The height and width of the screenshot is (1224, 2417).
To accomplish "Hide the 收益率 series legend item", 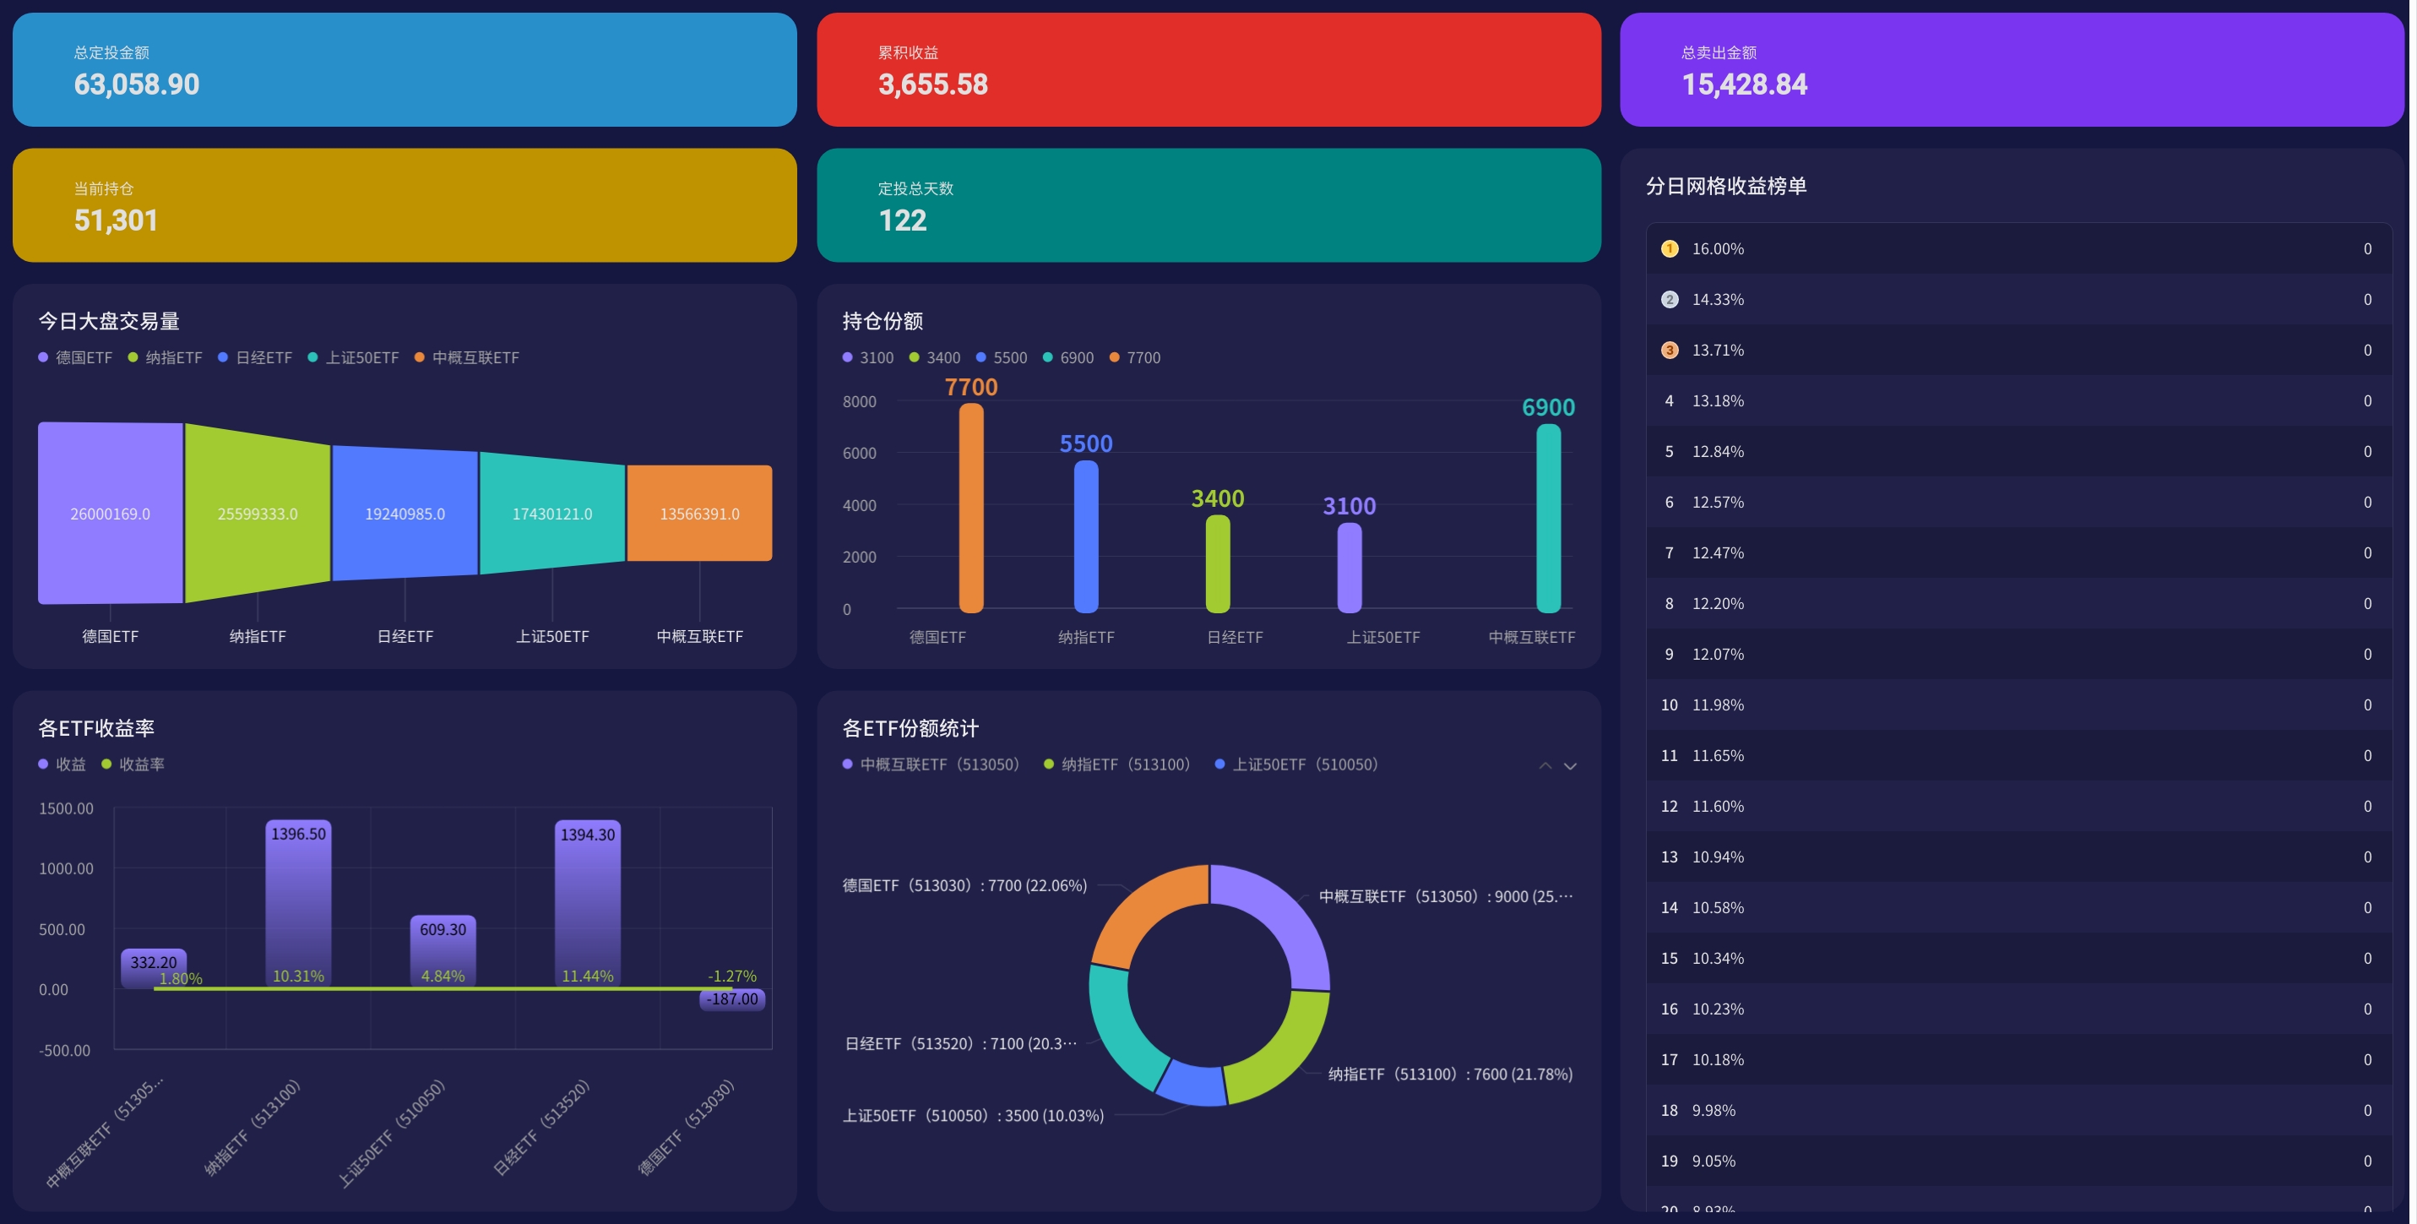I will click(x=133, y=764).
